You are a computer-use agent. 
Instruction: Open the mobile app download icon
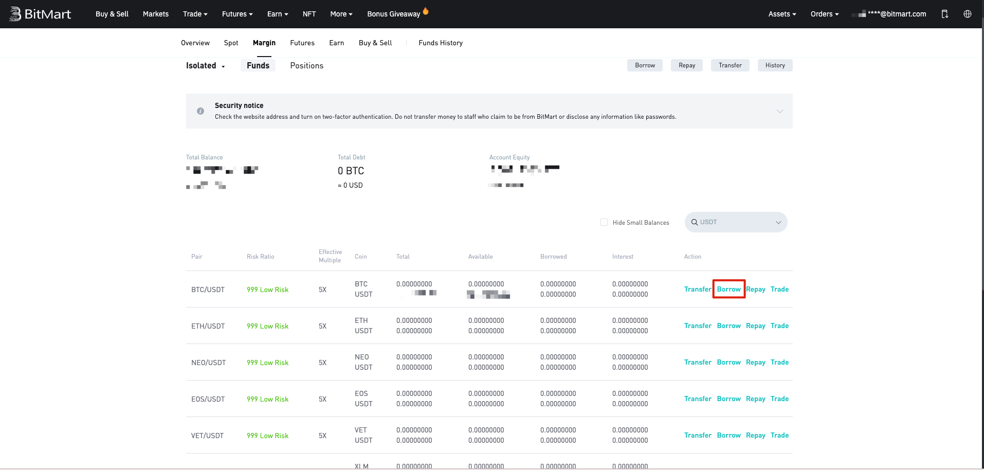tap(944, 14)
